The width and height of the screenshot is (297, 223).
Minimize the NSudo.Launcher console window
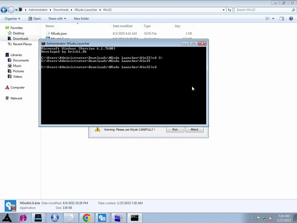(x=185, y=44)
